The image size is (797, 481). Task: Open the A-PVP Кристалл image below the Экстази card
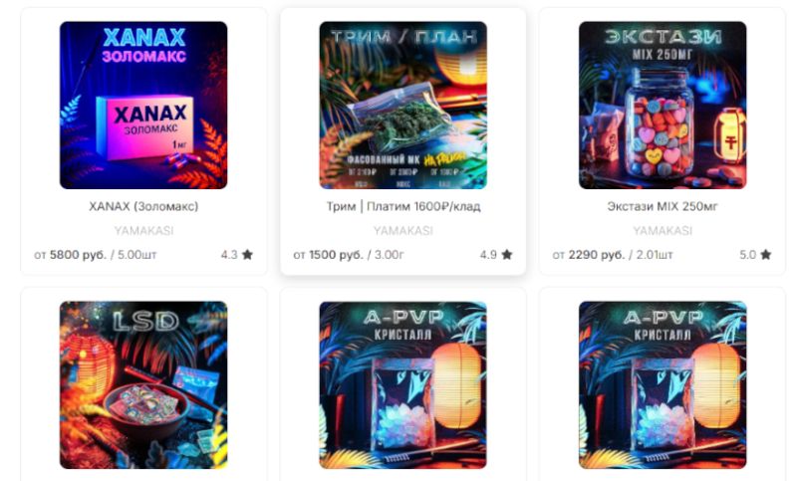pyautogui.click(x=663, y=385)
